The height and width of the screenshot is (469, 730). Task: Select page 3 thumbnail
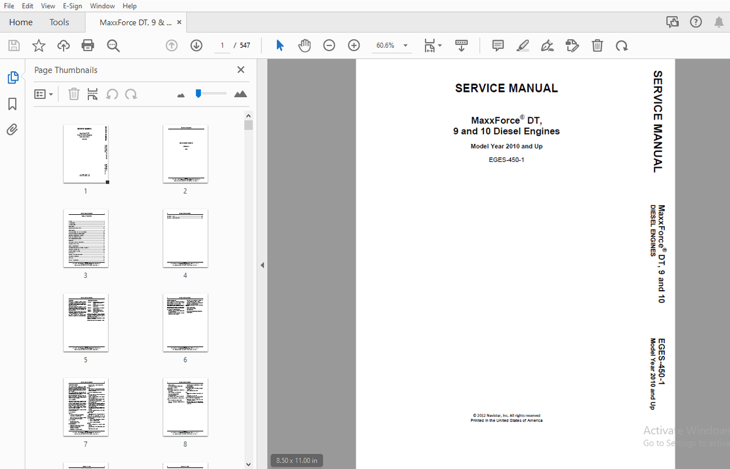click(86, 238)
